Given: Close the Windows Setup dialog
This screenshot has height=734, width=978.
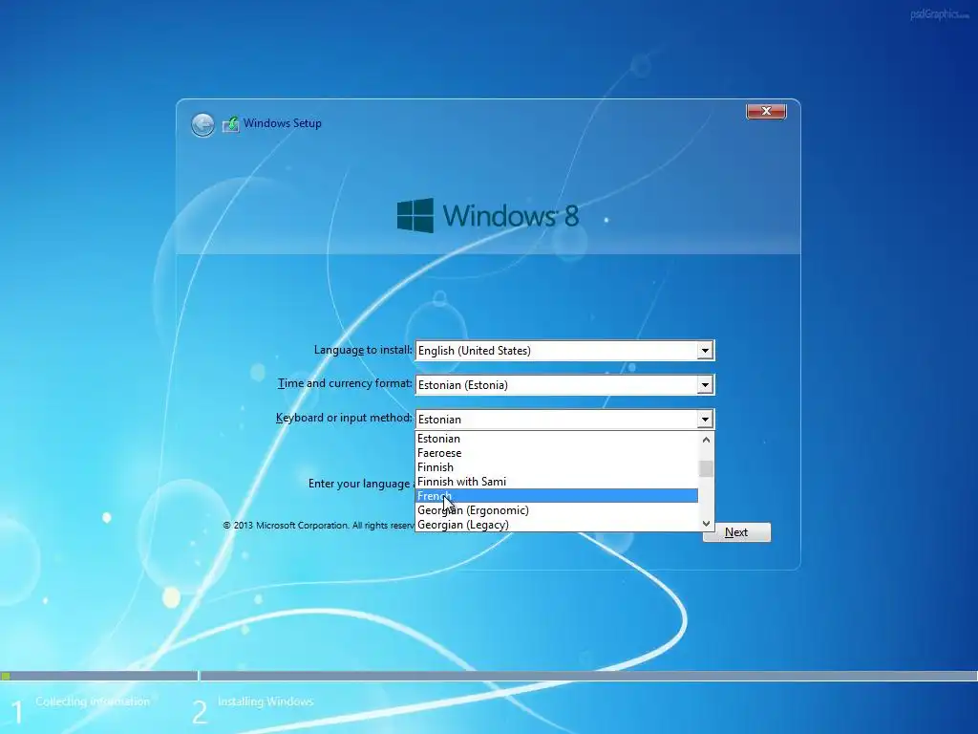Looking at the screenshot, I should 766,111.
